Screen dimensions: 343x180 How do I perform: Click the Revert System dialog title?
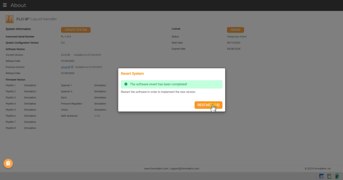[132, 74]
